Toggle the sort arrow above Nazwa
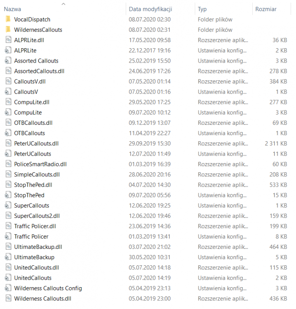The height and width of the screenshot is (309, 296). tap(63, 4)
